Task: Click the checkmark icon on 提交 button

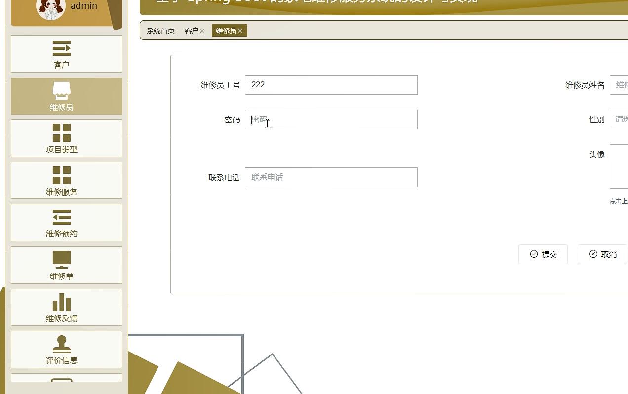Action: point(534,254)
